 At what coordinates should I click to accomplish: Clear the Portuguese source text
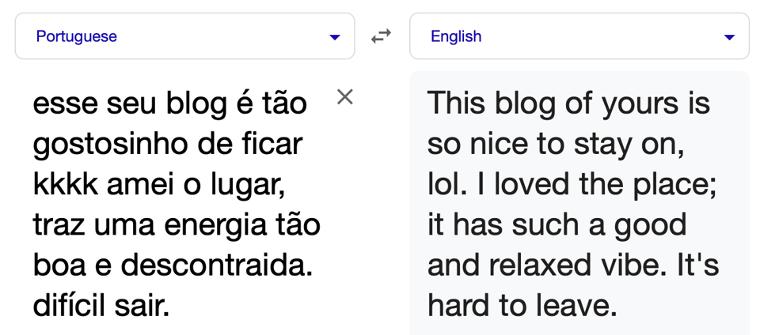click(x=344, y=97)
